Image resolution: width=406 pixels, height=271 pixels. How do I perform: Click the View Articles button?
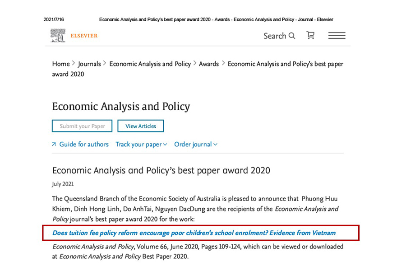[x=141, y=126]
